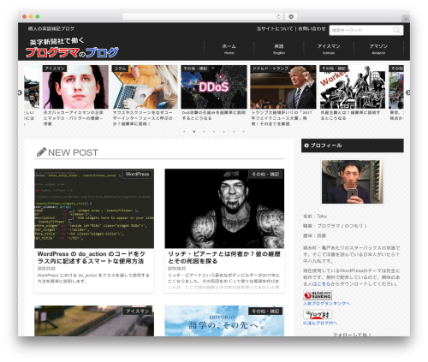The height and width of the screenshot is (362, 428).
Task: Open the bodybuilder photo thumbnail of the Rich Piana post
Action: tap(224, 209)
